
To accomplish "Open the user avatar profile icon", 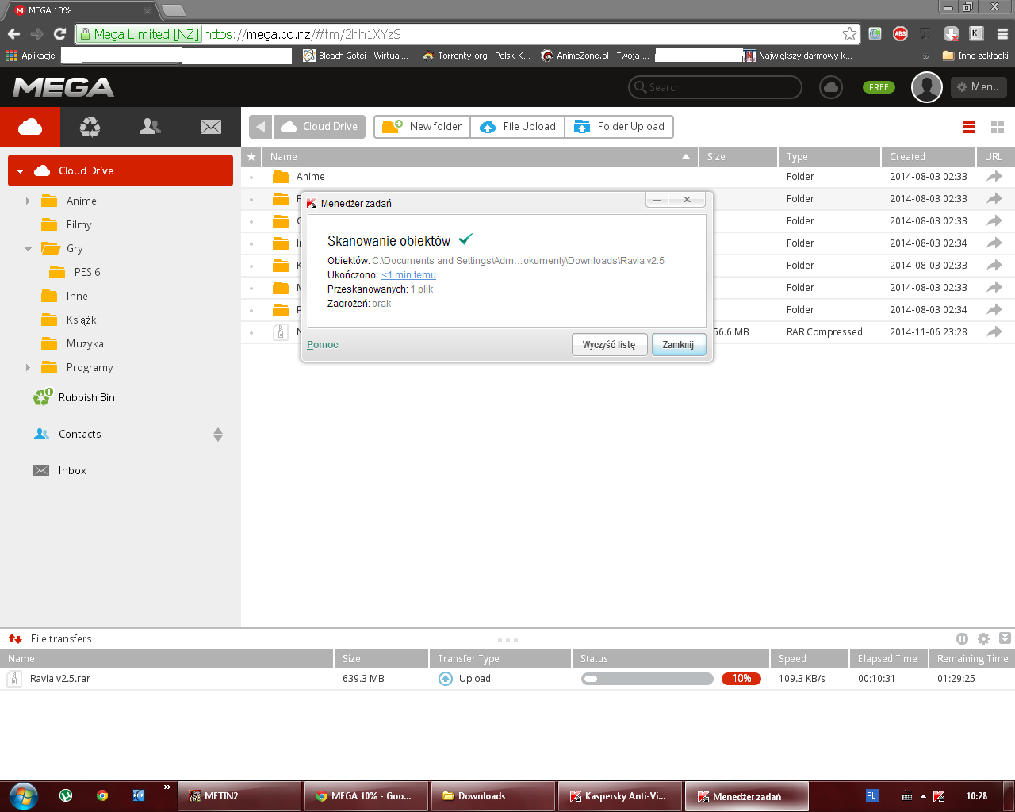I will 927,87.
